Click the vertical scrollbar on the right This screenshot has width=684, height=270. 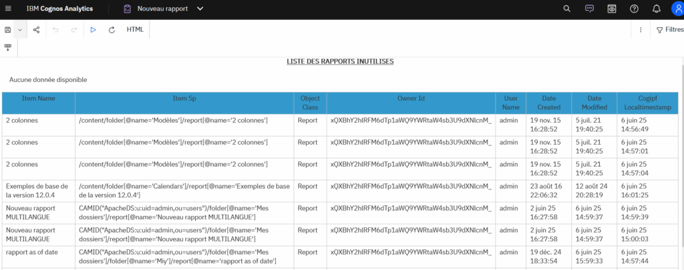pos(681,167)
